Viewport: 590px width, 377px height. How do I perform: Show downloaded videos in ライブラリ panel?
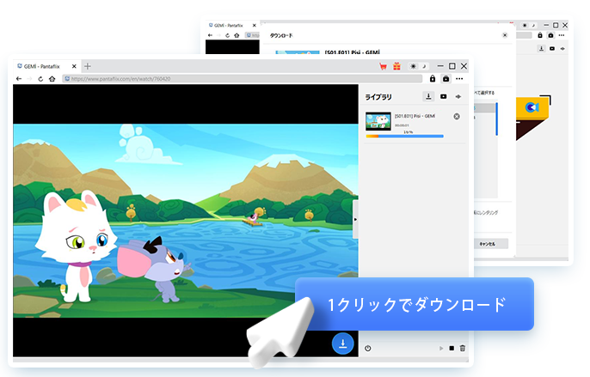click(x=444, y=96)
